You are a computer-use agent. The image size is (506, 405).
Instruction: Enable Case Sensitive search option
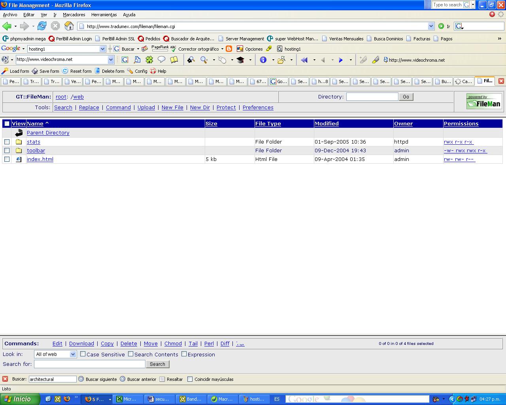click(83, 354)
